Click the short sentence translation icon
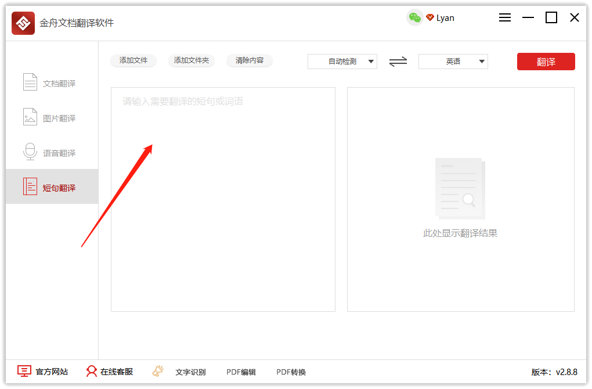Screen dimensions: 592x389 pyautogui.click(x=30, y=186)
